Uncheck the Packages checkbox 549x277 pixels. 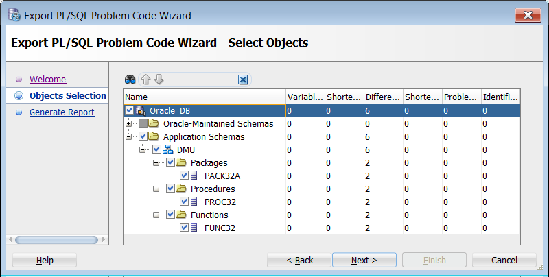[x=170, y=162]
